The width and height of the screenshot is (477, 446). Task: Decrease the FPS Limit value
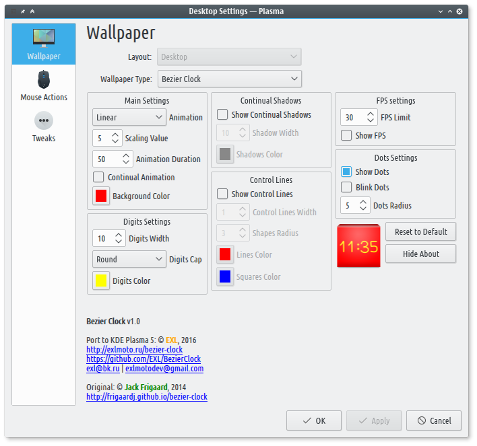click(x=371, y=120)
